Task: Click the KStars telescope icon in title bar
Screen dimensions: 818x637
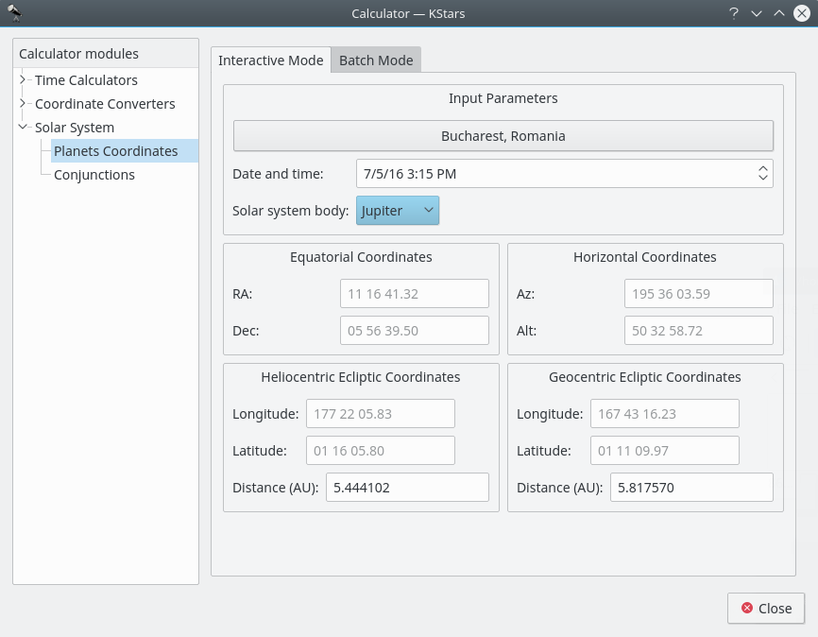Action: (x=14, y=13)
